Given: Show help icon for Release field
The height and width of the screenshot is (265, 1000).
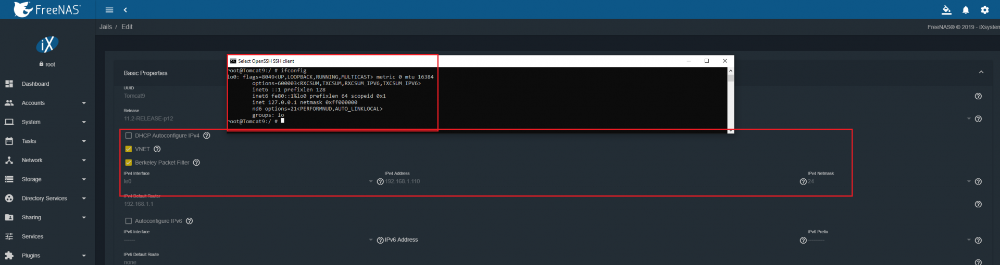Looking at the screenshot, I should coord(978,119).
